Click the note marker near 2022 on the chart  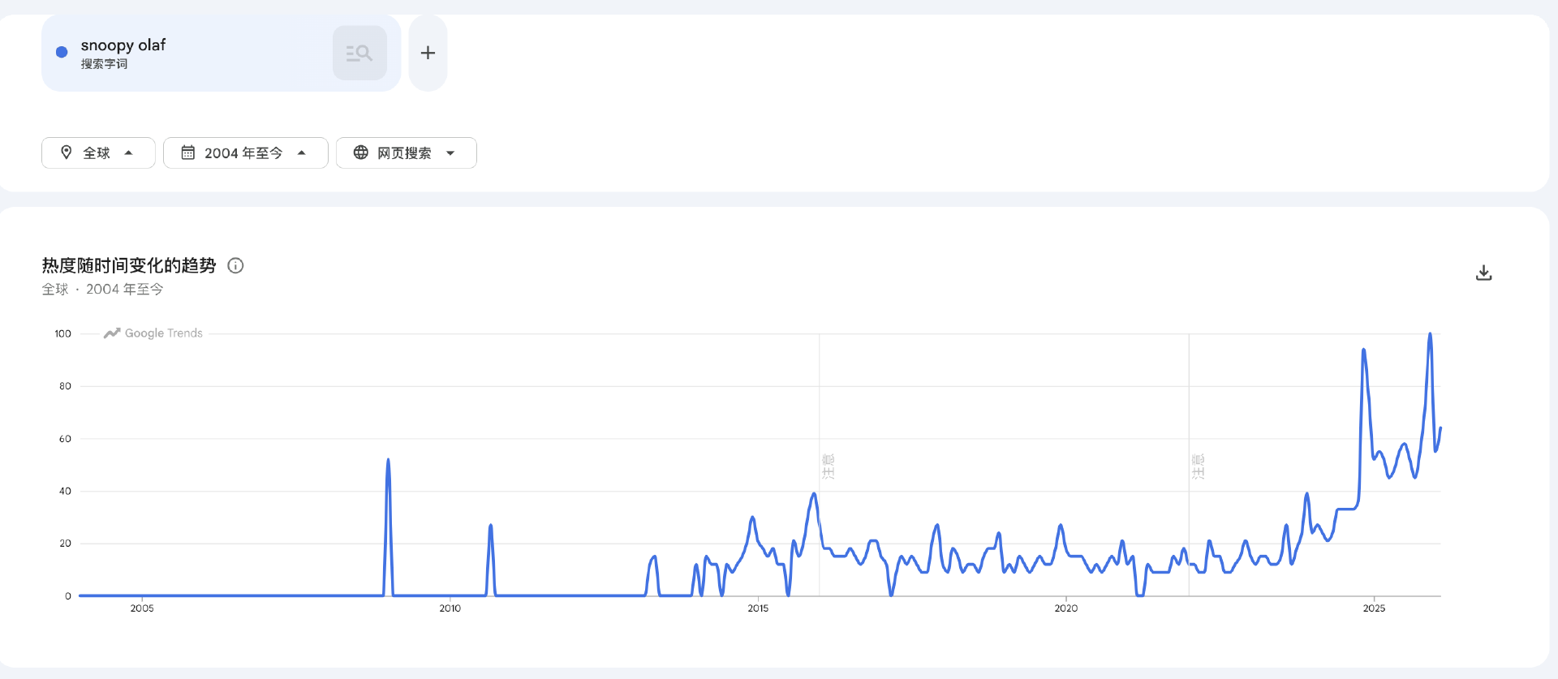[1198, 466]
